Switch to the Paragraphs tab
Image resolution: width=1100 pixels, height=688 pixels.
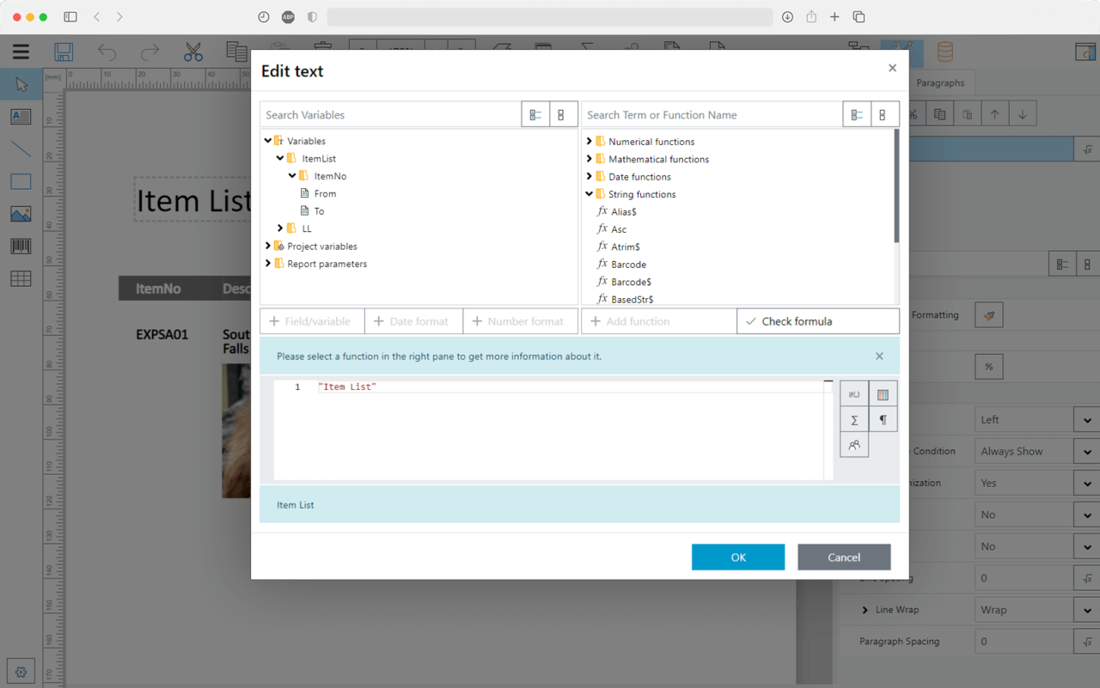click(x=941, y=82)
